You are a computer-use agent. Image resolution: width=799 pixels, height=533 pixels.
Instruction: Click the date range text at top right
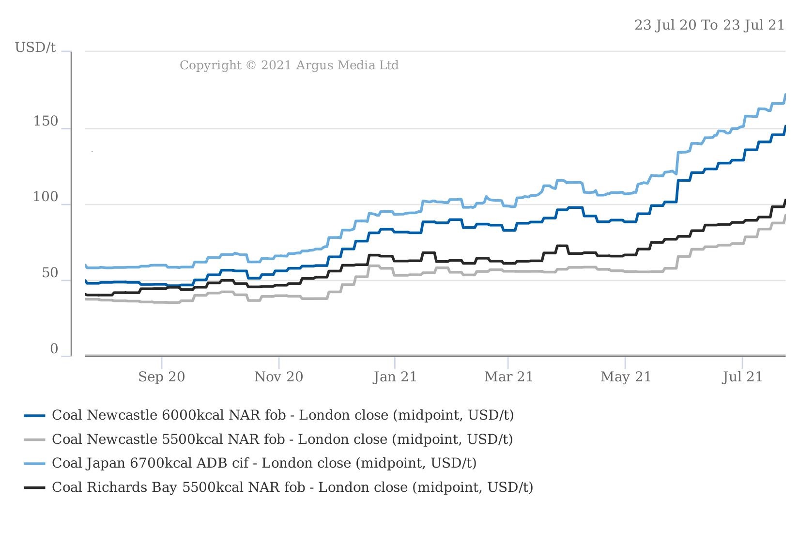(x=709, y=25)
